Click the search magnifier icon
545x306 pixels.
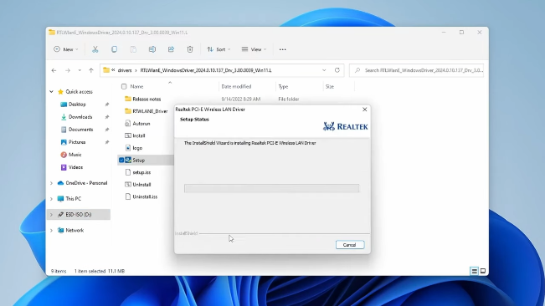pyautogui.click(x=357, y=70)
